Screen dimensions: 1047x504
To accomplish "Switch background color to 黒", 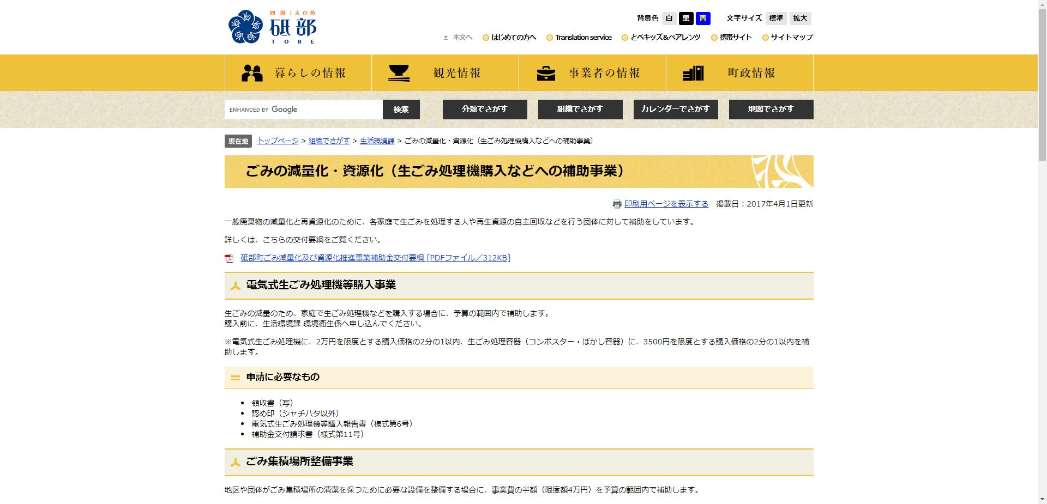I will (x=686, y=18).
